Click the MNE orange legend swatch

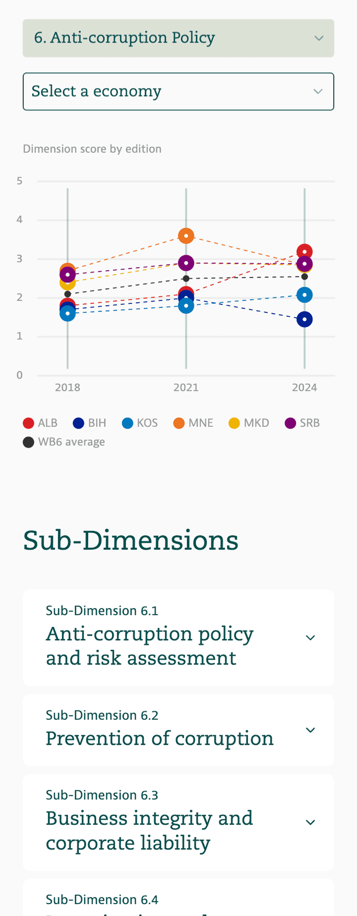[179, 423]
